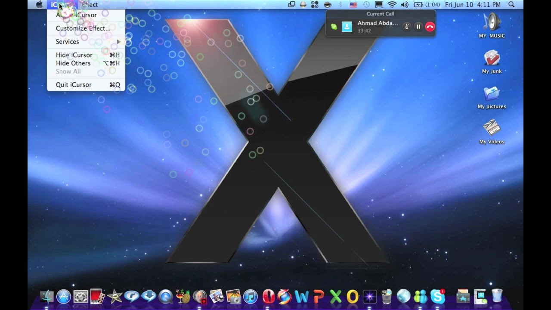Open Microsoft Word W icon in Dock

pos(302,296)
